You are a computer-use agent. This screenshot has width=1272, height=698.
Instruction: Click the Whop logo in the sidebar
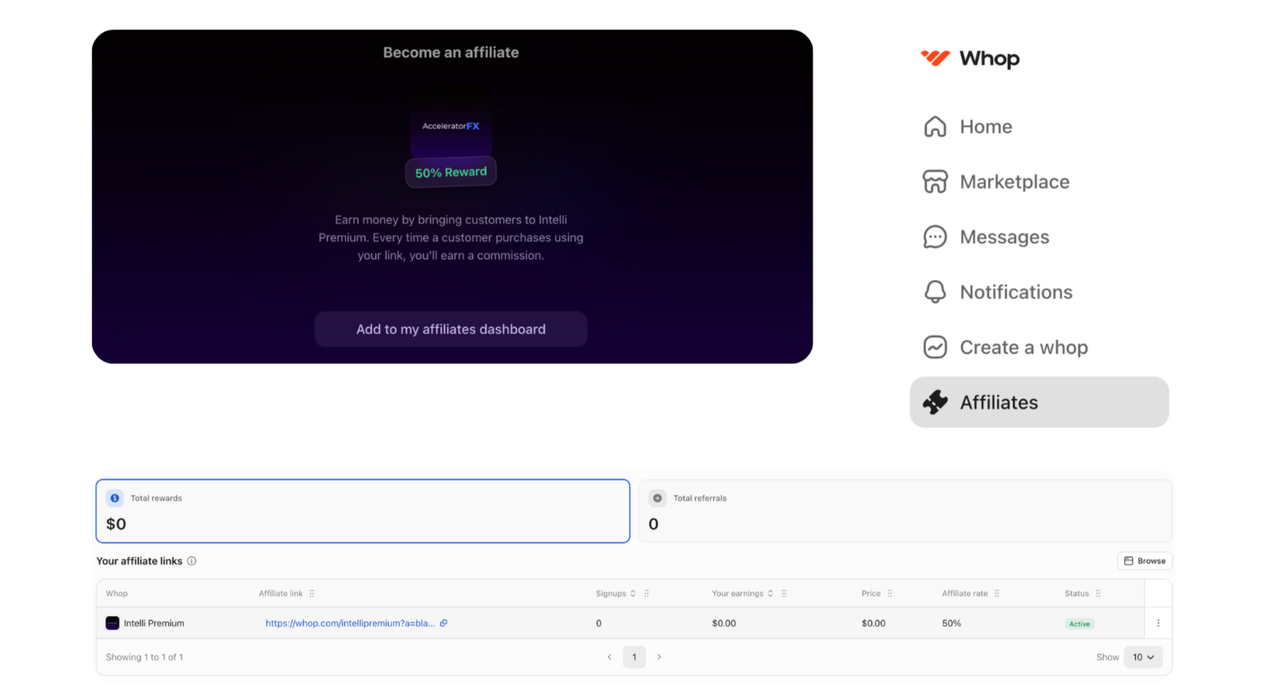(970, 59)
